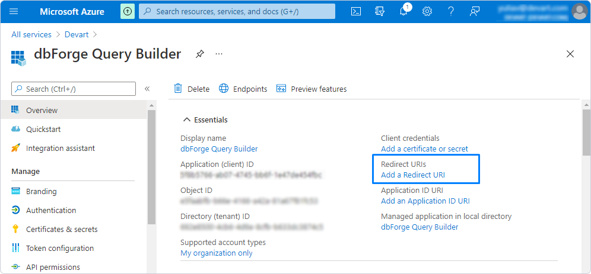Click the Branding icon
The height and width of the screenshot is (274, 591).
point(15,191)
